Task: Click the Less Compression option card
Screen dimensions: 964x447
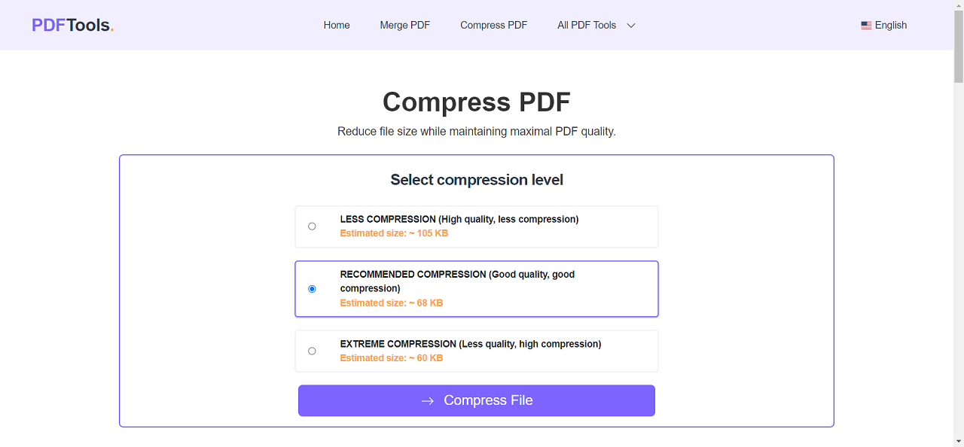Action: [476, 226]
